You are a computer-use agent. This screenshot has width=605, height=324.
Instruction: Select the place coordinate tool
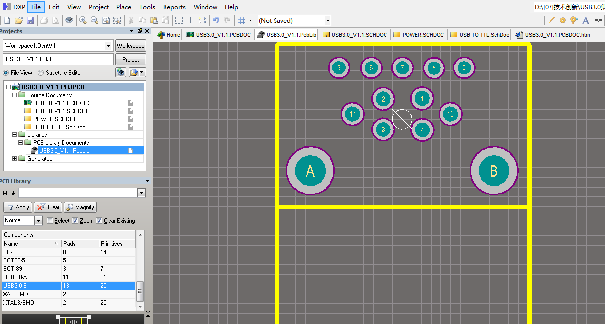(598, 20)
